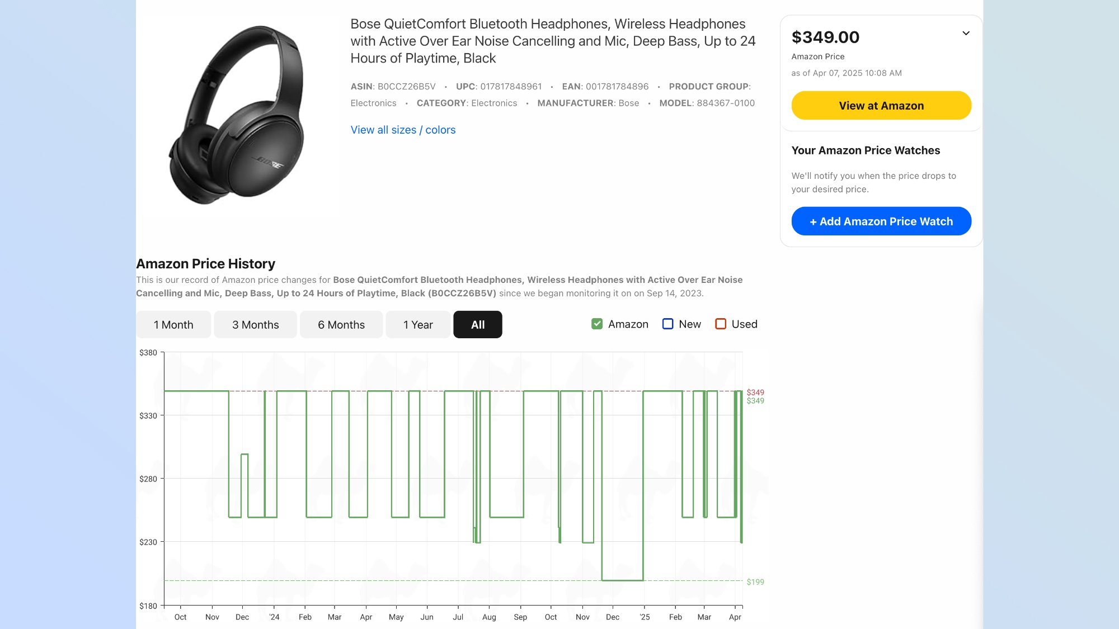The image size is (1119, 629).
Task: Click the Bose QuietComfort product title
Action: [x=553, y=41]
